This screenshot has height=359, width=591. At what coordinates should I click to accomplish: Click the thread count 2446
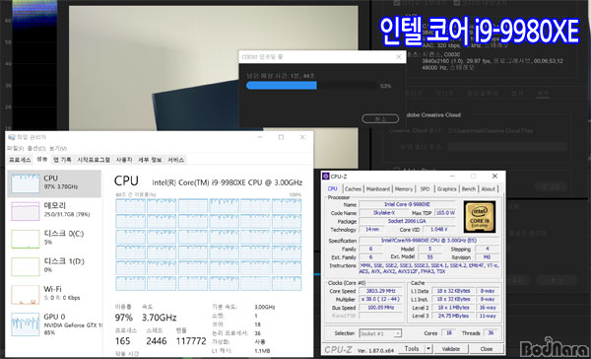[x=157, y=341]
